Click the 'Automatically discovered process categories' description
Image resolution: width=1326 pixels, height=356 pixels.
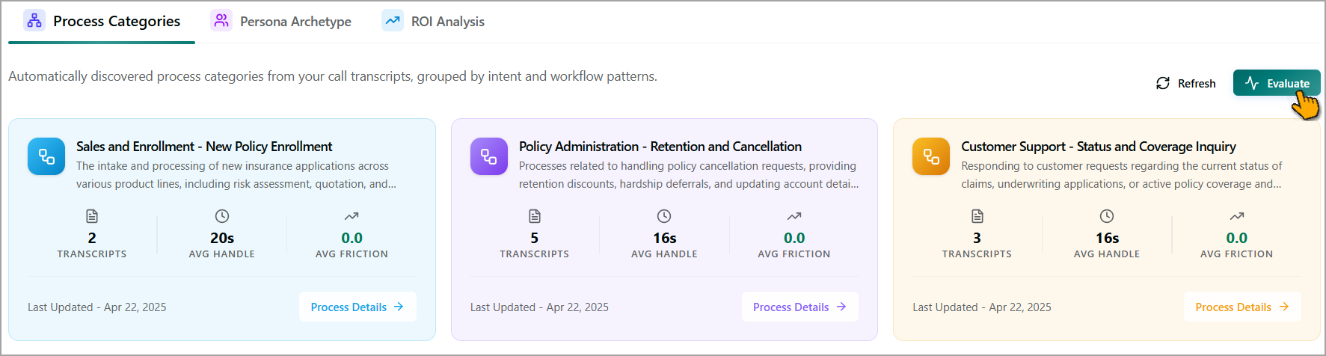333,76
